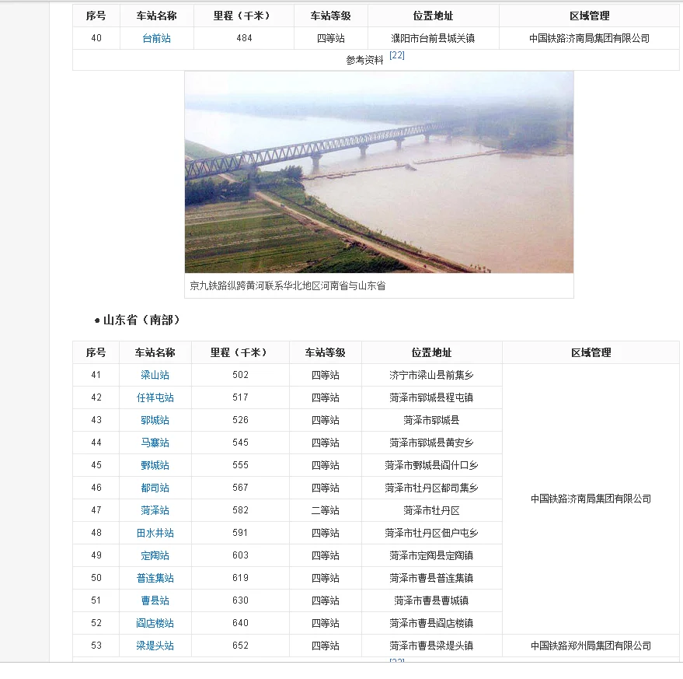Open the 菏泽站 second-class station link
683x679 pixels.
pyautogui.click(x=155, y=510)
